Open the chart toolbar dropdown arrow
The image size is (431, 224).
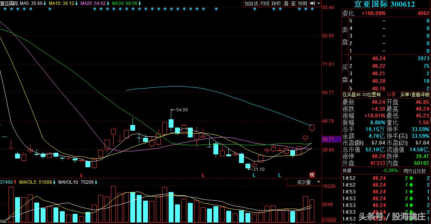(x=318, y=3)
